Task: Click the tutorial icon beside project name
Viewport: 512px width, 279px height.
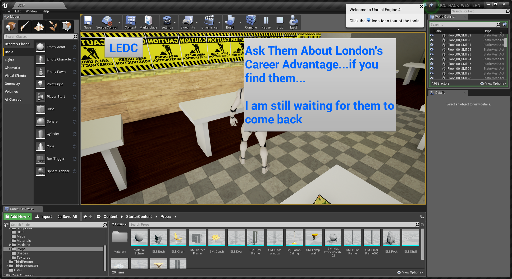Action: point(431,5)
